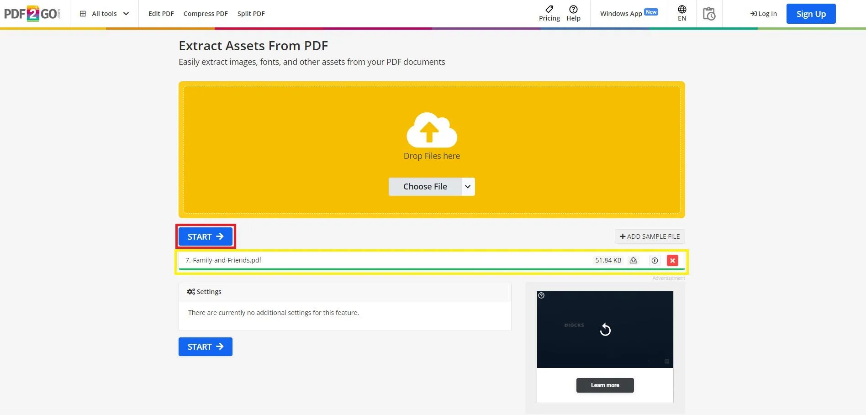The height and width of the screenshot is (415, 866).
Task: Change language with the EN globe icon
Action: pos(682,14)
